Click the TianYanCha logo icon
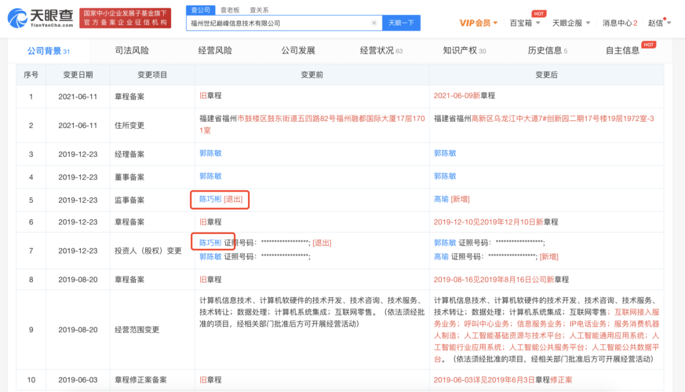Screen dimensions: 685x392 (18, 18)
